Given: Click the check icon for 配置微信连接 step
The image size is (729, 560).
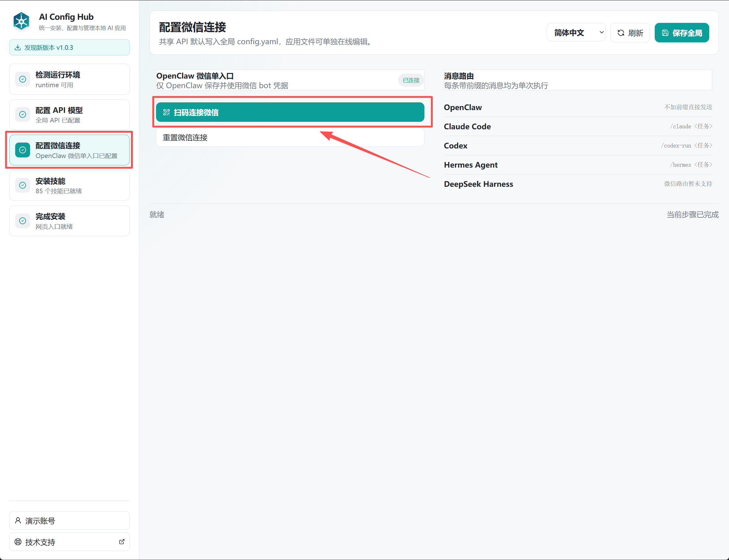Looking at the screenshot, I should (23, 150).
